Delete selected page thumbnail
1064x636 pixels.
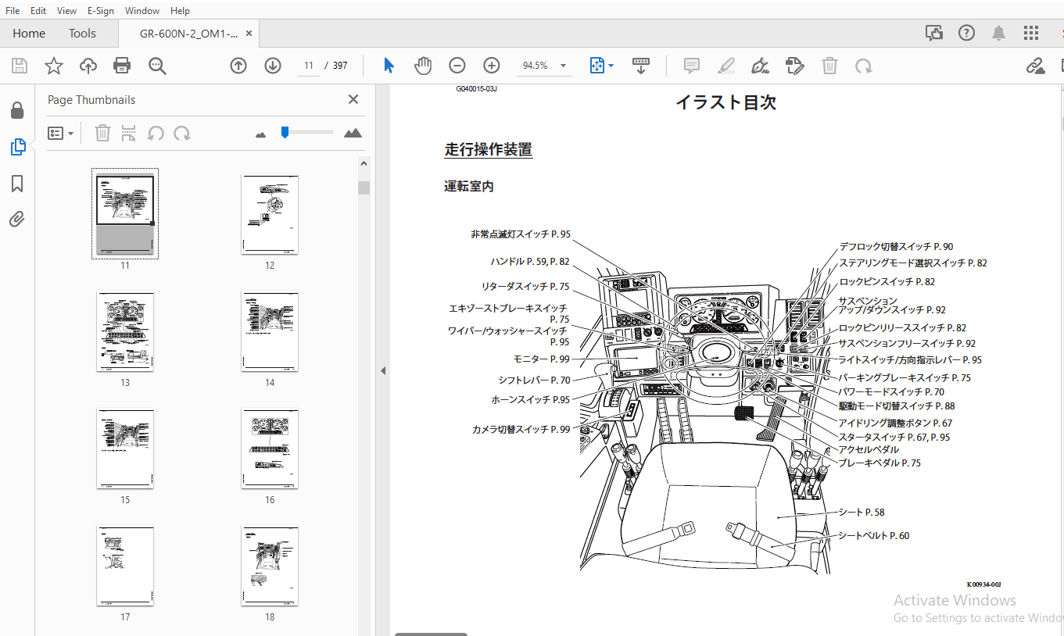pos(102,134)
